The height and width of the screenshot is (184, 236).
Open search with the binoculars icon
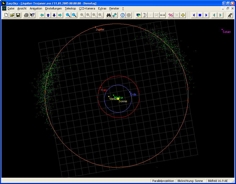(109, 15)
